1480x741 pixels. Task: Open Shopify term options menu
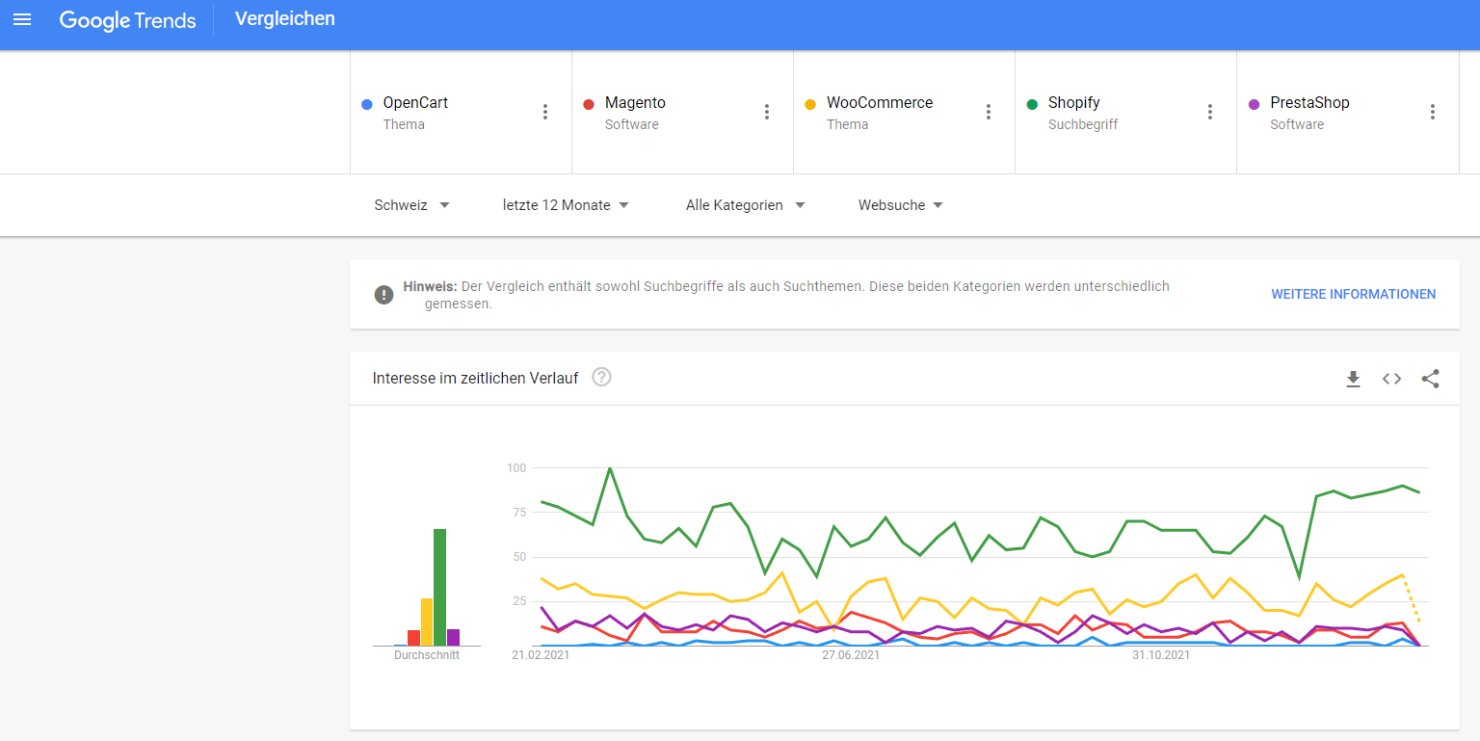(1210, 112)
